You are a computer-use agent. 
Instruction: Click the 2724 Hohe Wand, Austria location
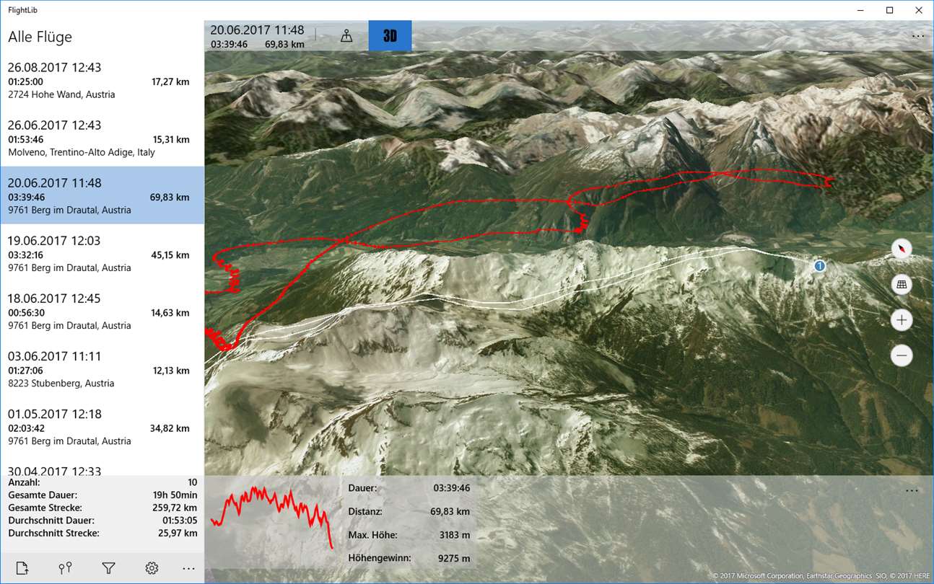pyautogui.click(x=61, y=94)
